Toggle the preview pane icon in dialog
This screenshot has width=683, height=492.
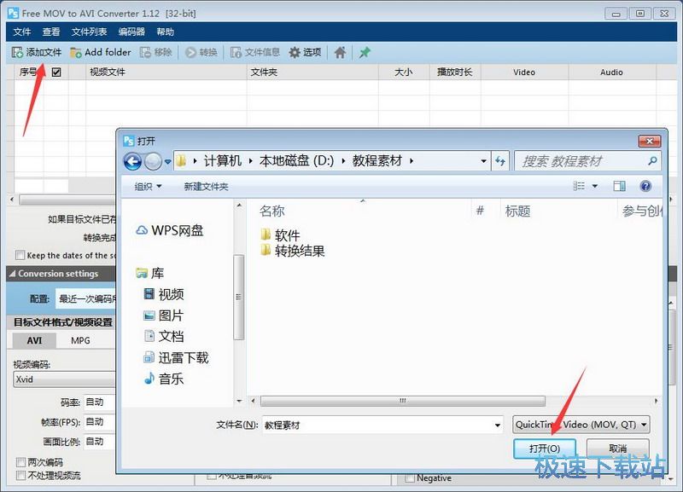point(619,186)
